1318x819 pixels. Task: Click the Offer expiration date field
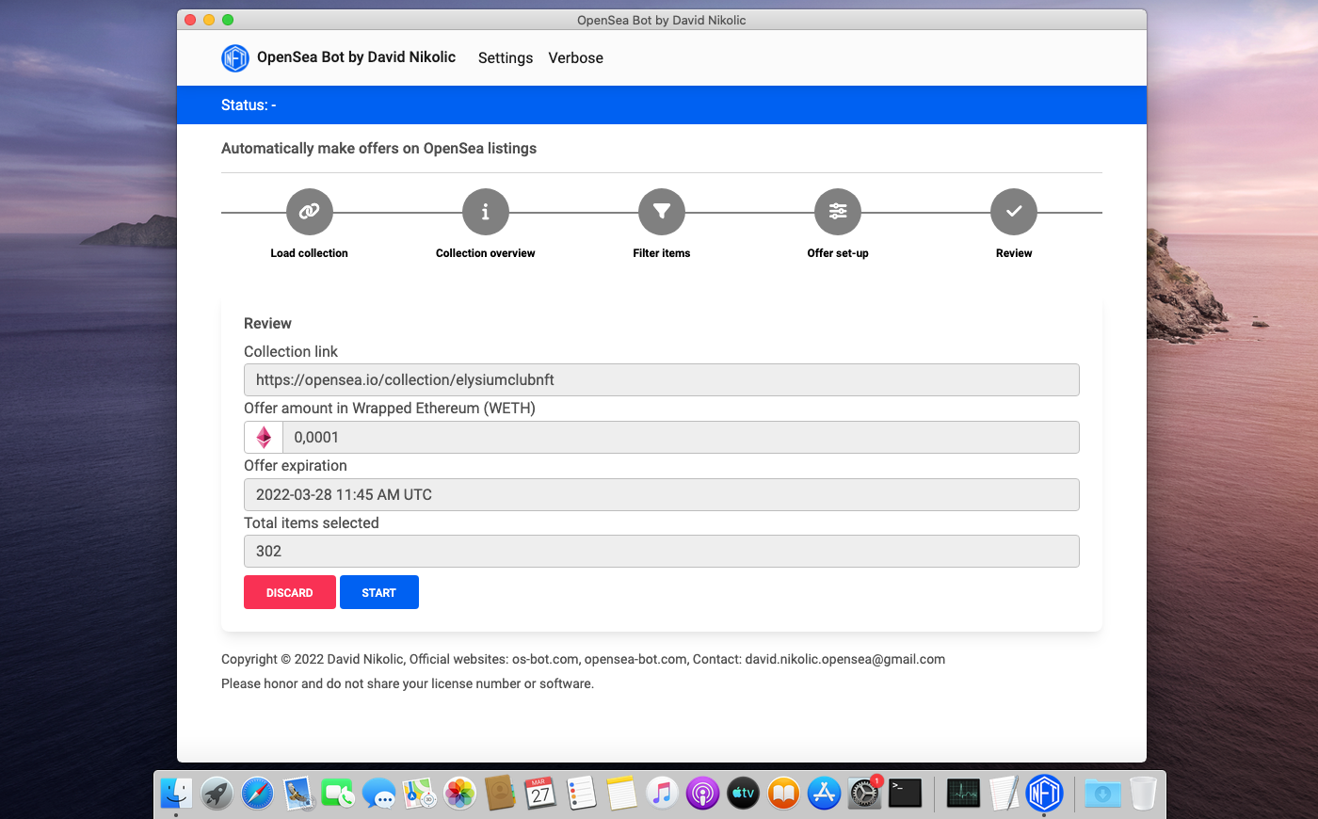662,494
